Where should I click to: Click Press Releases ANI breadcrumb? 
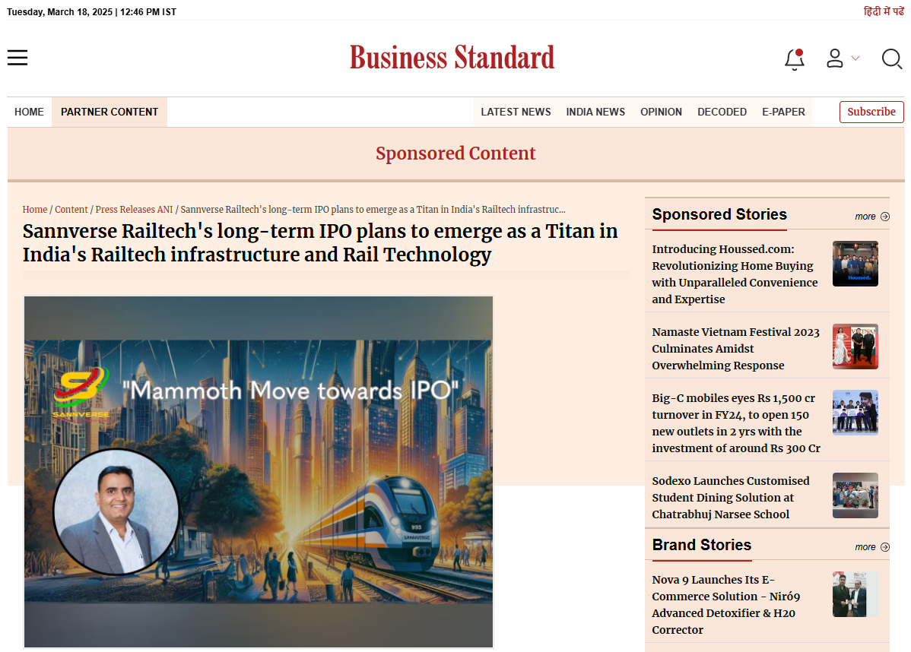[134, 210]
